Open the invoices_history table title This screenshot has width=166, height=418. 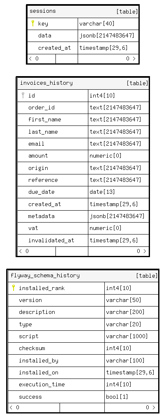(46, 83)
